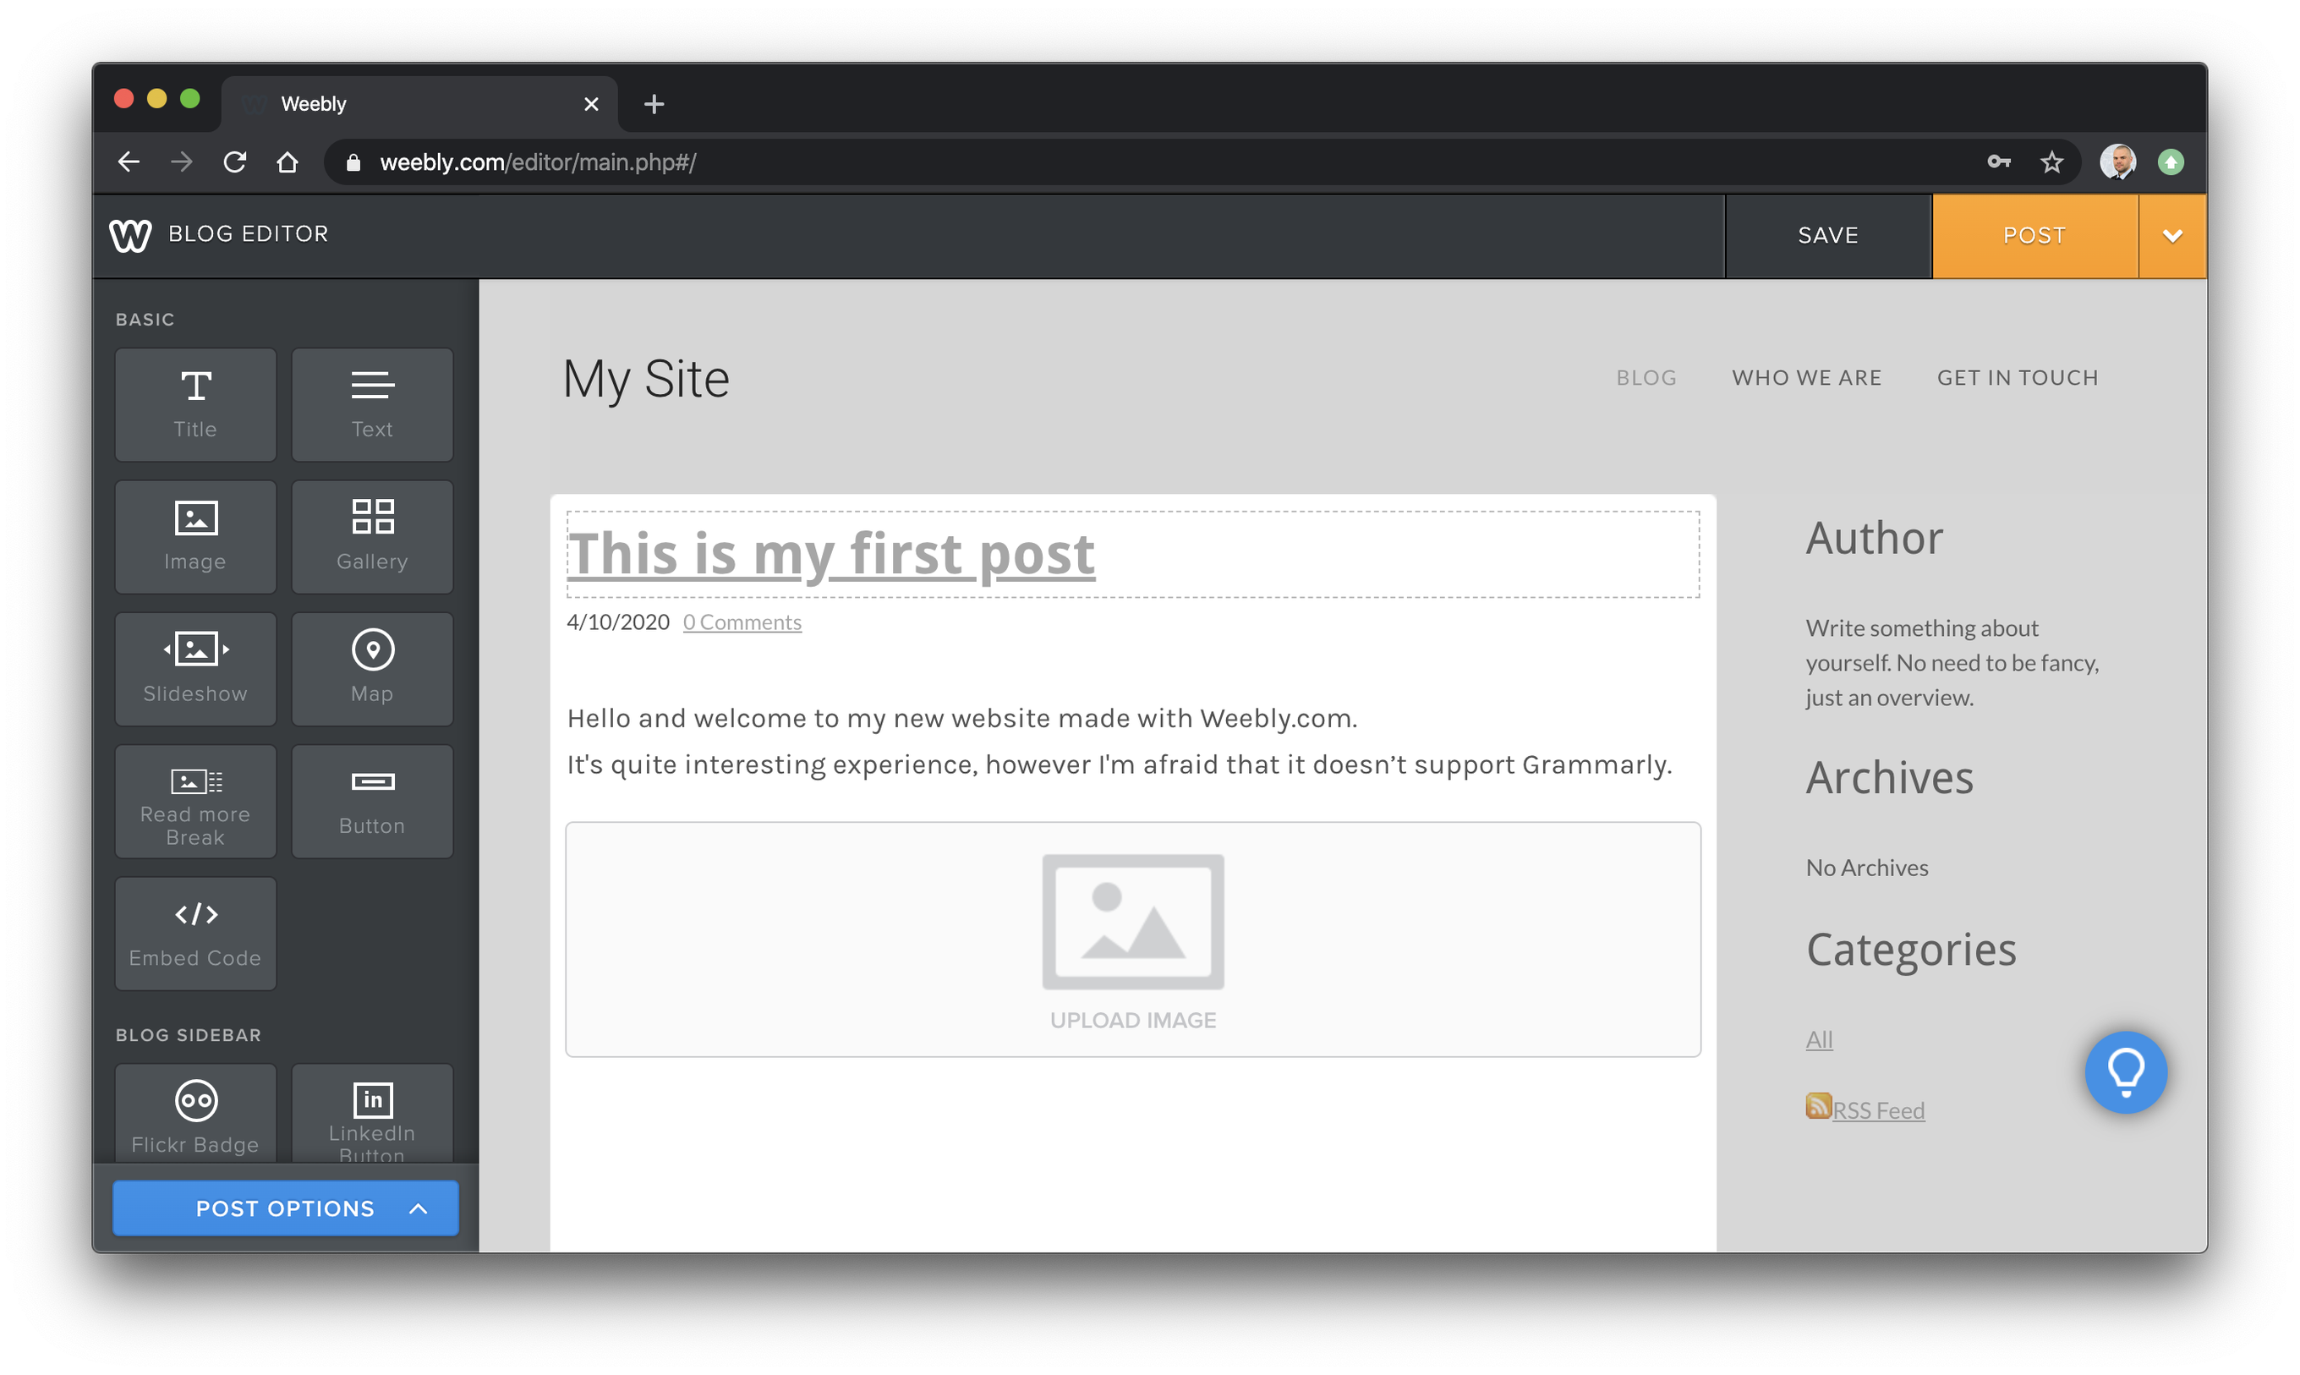
Task: Pick the Flickr Badge sidebar element
Action: pyautogui.click(x=195, y=1114)
